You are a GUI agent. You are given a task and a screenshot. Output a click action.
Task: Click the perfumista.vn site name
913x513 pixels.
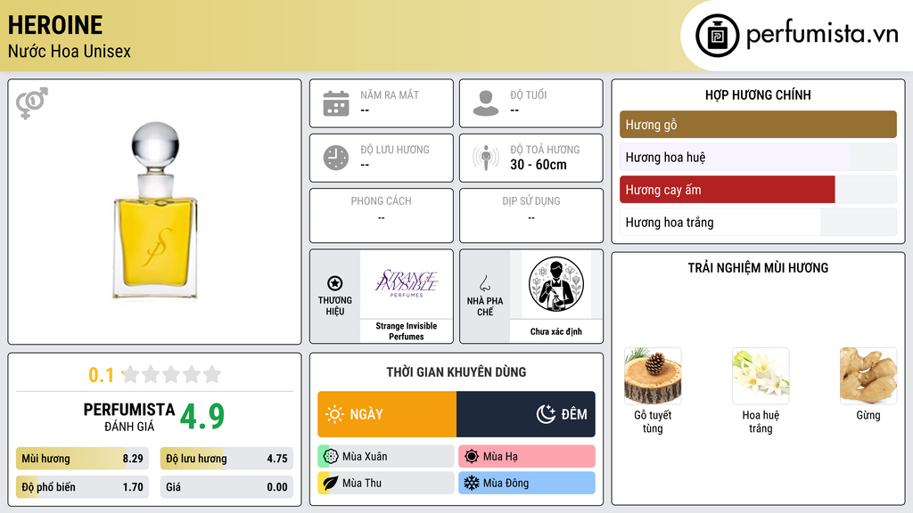point(822,34)
